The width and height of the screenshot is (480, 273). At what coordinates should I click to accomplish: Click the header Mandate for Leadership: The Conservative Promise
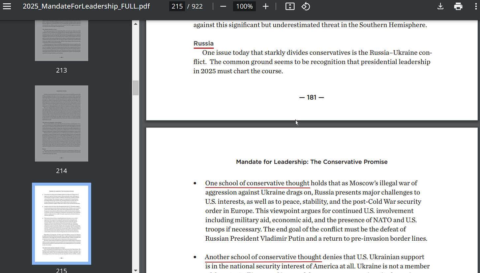click(312, 162)
